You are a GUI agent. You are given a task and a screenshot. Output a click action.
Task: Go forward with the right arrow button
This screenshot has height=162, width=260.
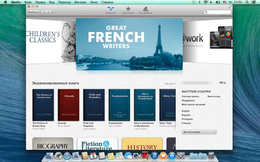pyautogui.click(x=49, y=12)
